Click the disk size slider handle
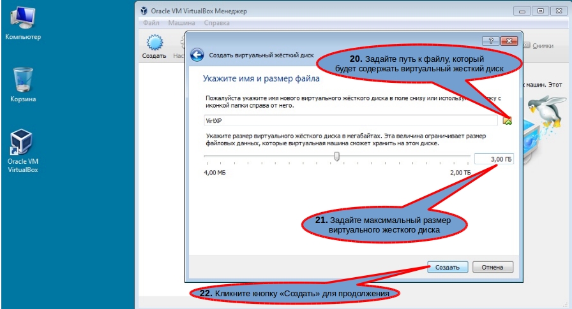The width and height of the screenshot is (572, 309). (336, 157)
